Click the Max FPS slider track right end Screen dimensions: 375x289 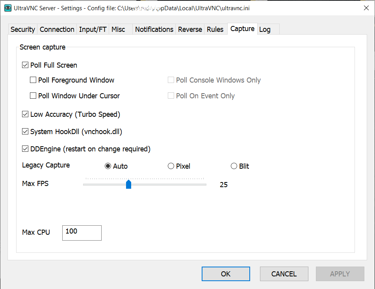pyautogui.click(x=205, y=184)
